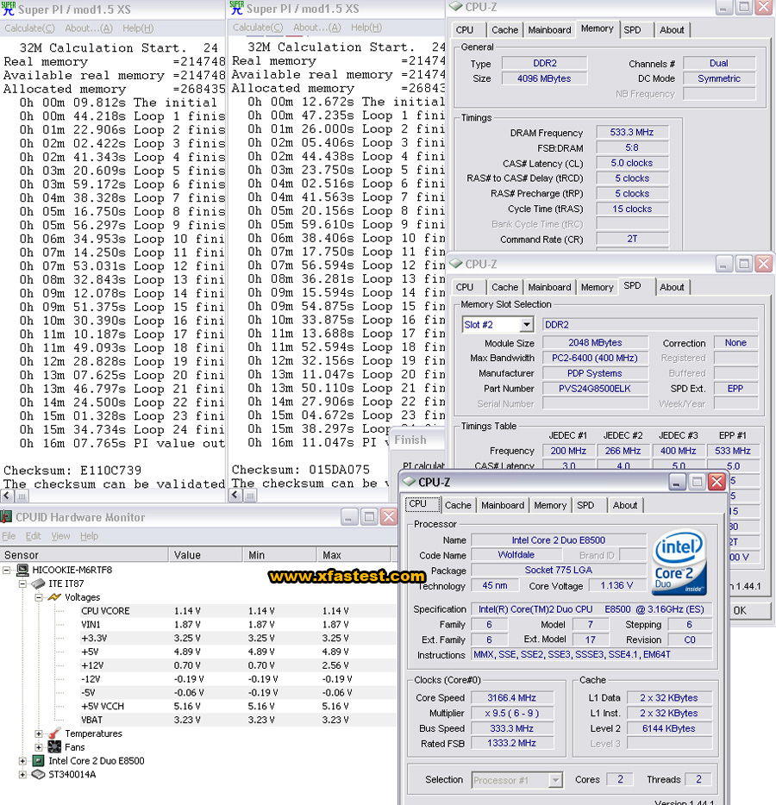Image resolution: width=776 pixels, height=805 pixels.
Task: Open File menu in Hardware Monitor
Action: 9,536
